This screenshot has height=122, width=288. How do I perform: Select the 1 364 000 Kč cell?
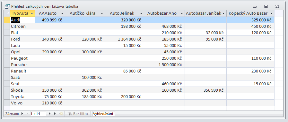pos(124,39)
